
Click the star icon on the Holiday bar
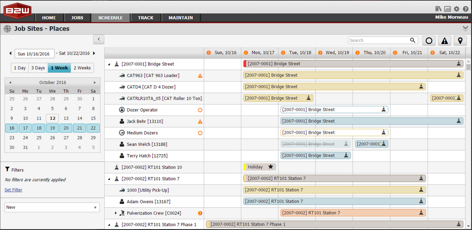pos(271,167)
